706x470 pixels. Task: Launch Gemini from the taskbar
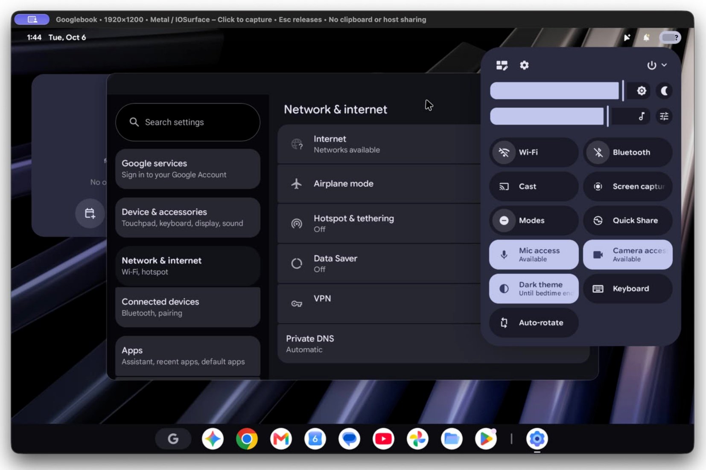pos(213,439)
